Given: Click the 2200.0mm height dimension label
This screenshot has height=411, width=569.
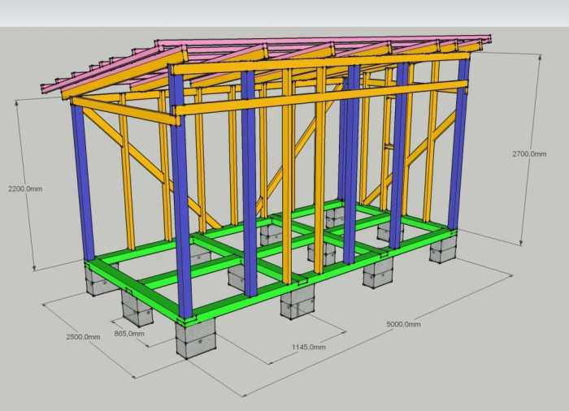Looking at the screenshot, I should (x=25, y=188).
